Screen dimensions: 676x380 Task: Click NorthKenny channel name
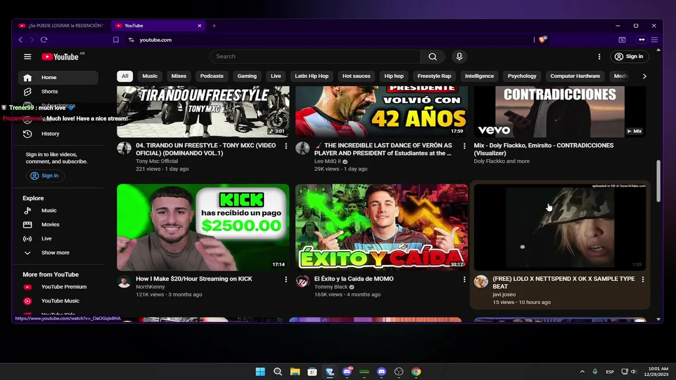tap(151, 287)
